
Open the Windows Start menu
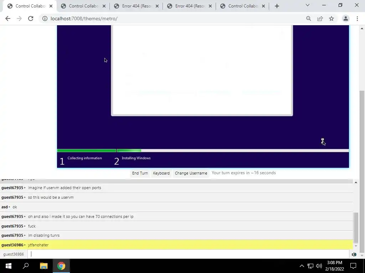pyautogui.click(x=9, y=266)
